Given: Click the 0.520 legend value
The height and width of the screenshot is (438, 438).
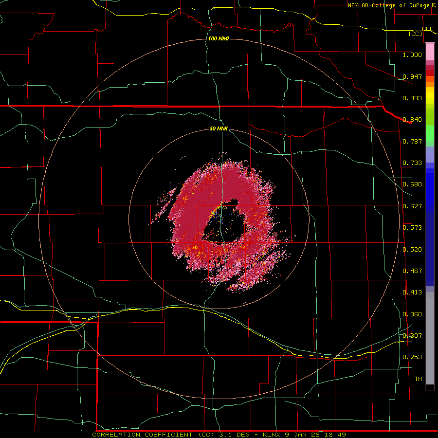Looking at the screenshot, I should click(x=412, y=250).
